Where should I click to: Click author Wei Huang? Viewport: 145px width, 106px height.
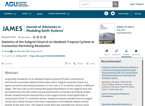[31, 51]
